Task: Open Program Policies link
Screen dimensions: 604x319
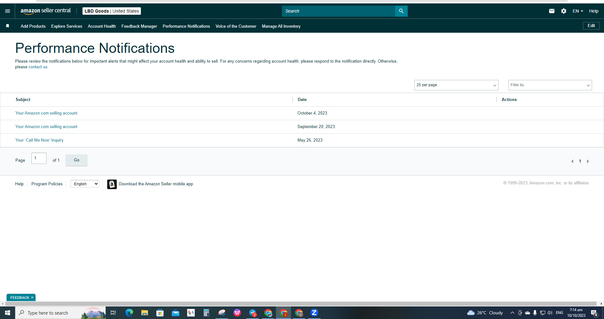Action: 47,184
